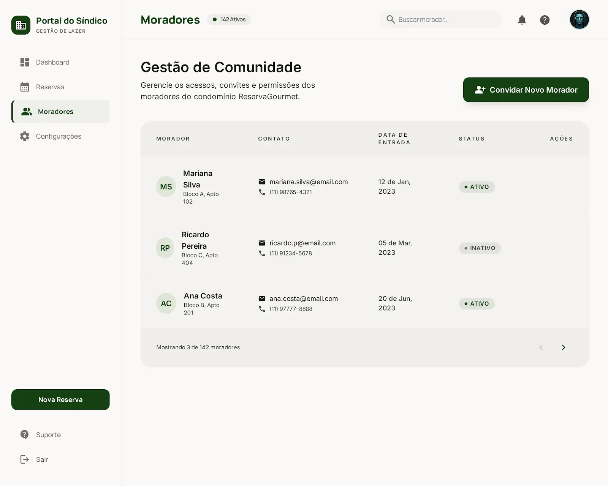Select Moradores in the sidebar menu

[55, 111]
